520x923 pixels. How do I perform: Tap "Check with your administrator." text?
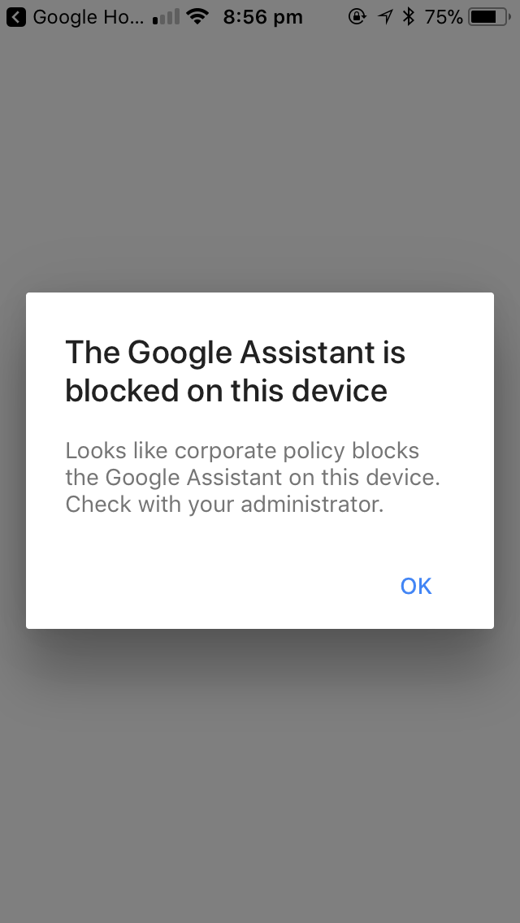coord(224,505)
